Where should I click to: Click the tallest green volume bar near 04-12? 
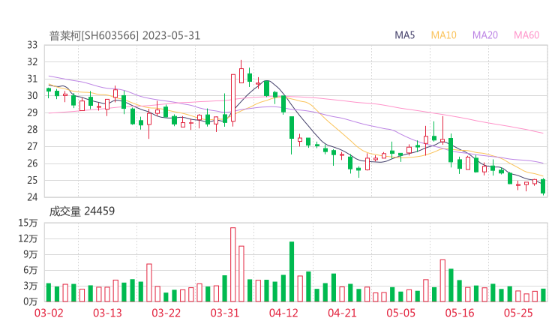click(292, 271)
